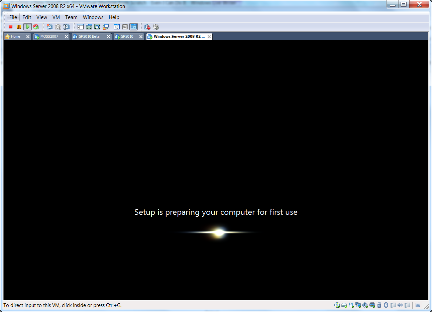Open the VM menu
Screen dimensions: 432x312
[x=56, y=17]
